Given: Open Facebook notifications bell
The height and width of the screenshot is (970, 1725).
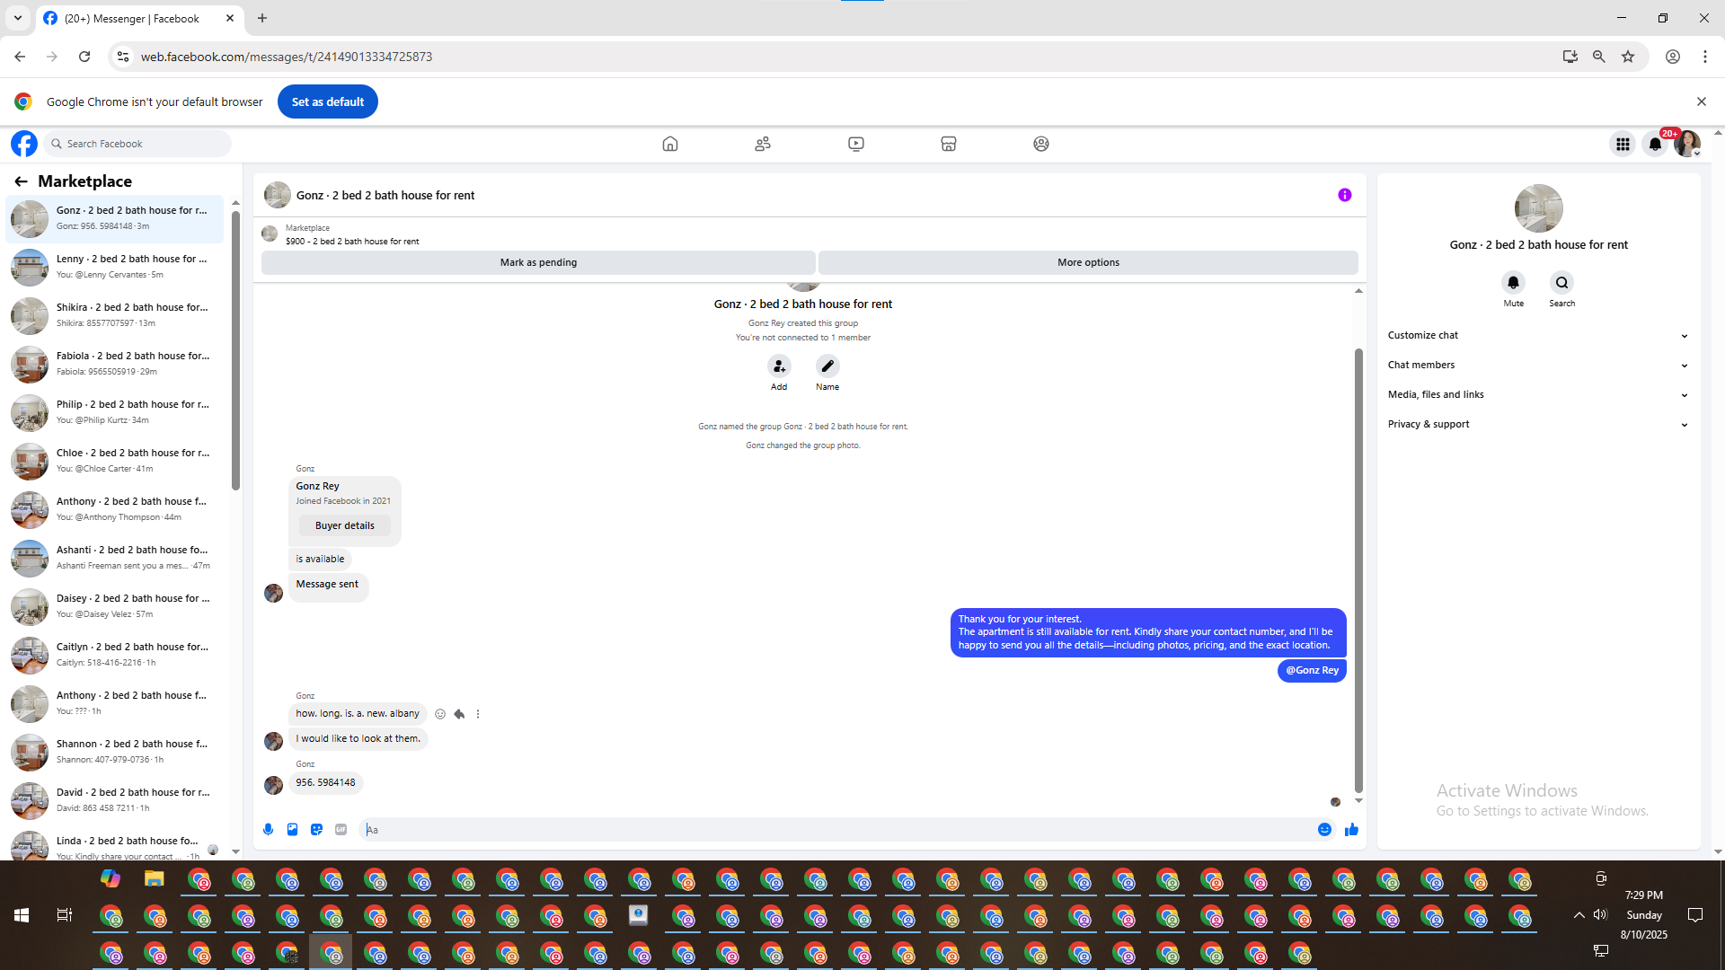Looking at the screenshot, I should (1655, 144).
